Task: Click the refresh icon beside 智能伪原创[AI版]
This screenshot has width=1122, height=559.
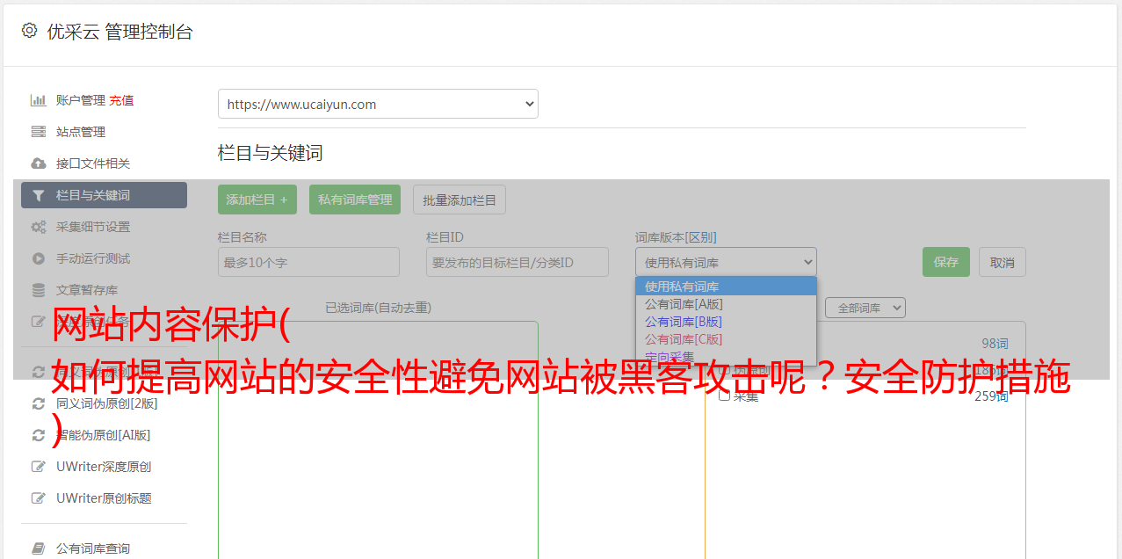Action: point(39,435)
